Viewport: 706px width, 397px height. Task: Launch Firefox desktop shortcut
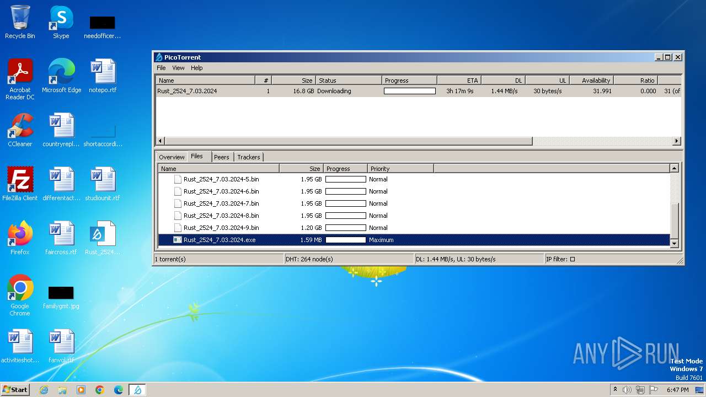[x=20, y=238]
